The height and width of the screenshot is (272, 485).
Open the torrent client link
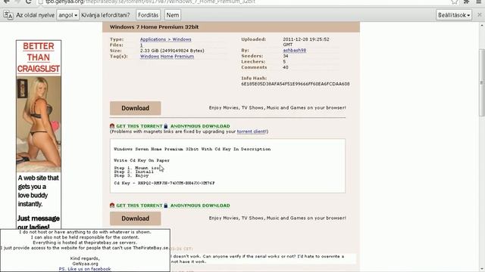pos(251,131)
